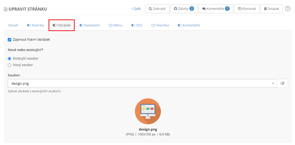Switch to the Hlavička tab
Viewport: 295px width, 145px height.
pos(160,25)
